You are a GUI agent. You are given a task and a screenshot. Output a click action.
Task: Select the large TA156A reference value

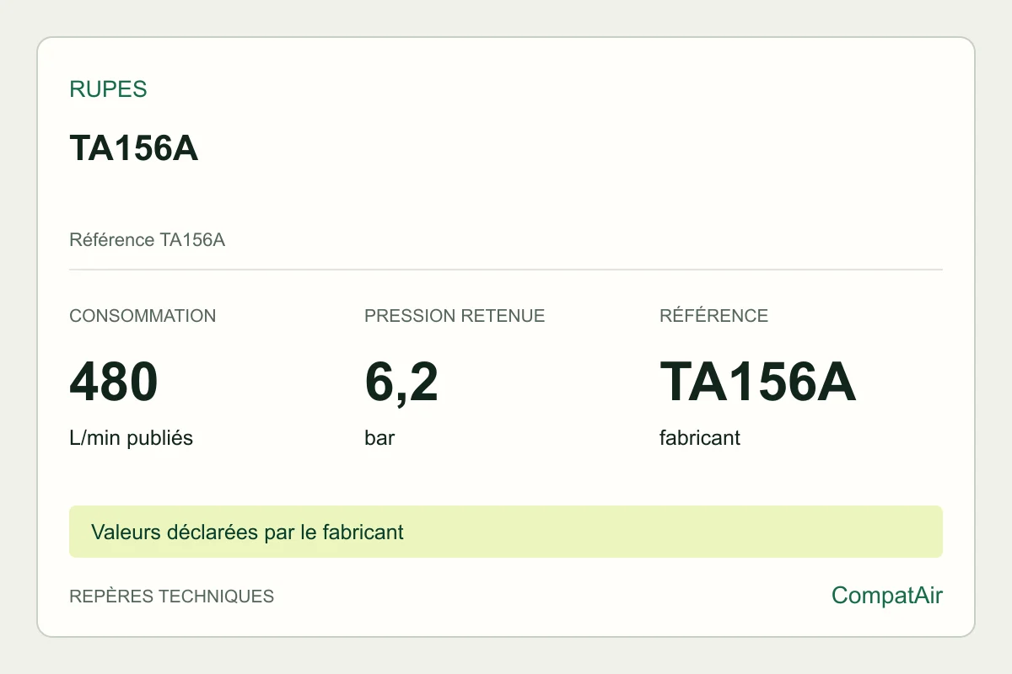[x=757, y=382]
